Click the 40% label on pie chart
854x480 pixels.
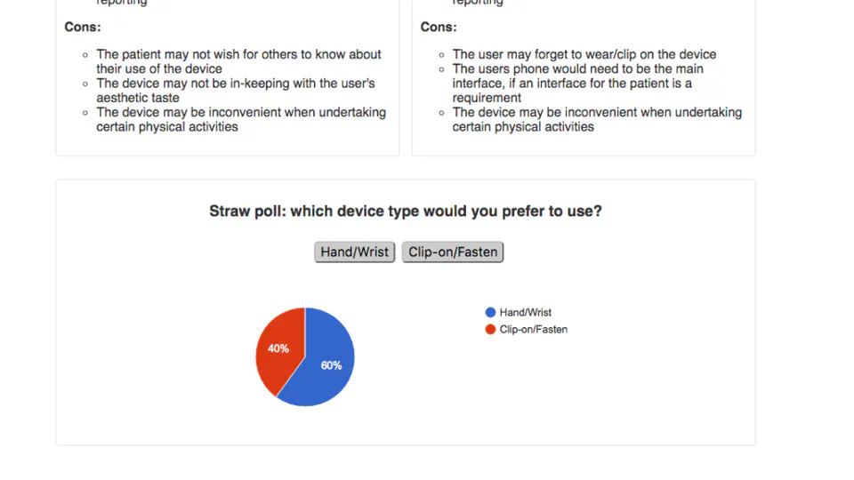(x=278, y=348)
